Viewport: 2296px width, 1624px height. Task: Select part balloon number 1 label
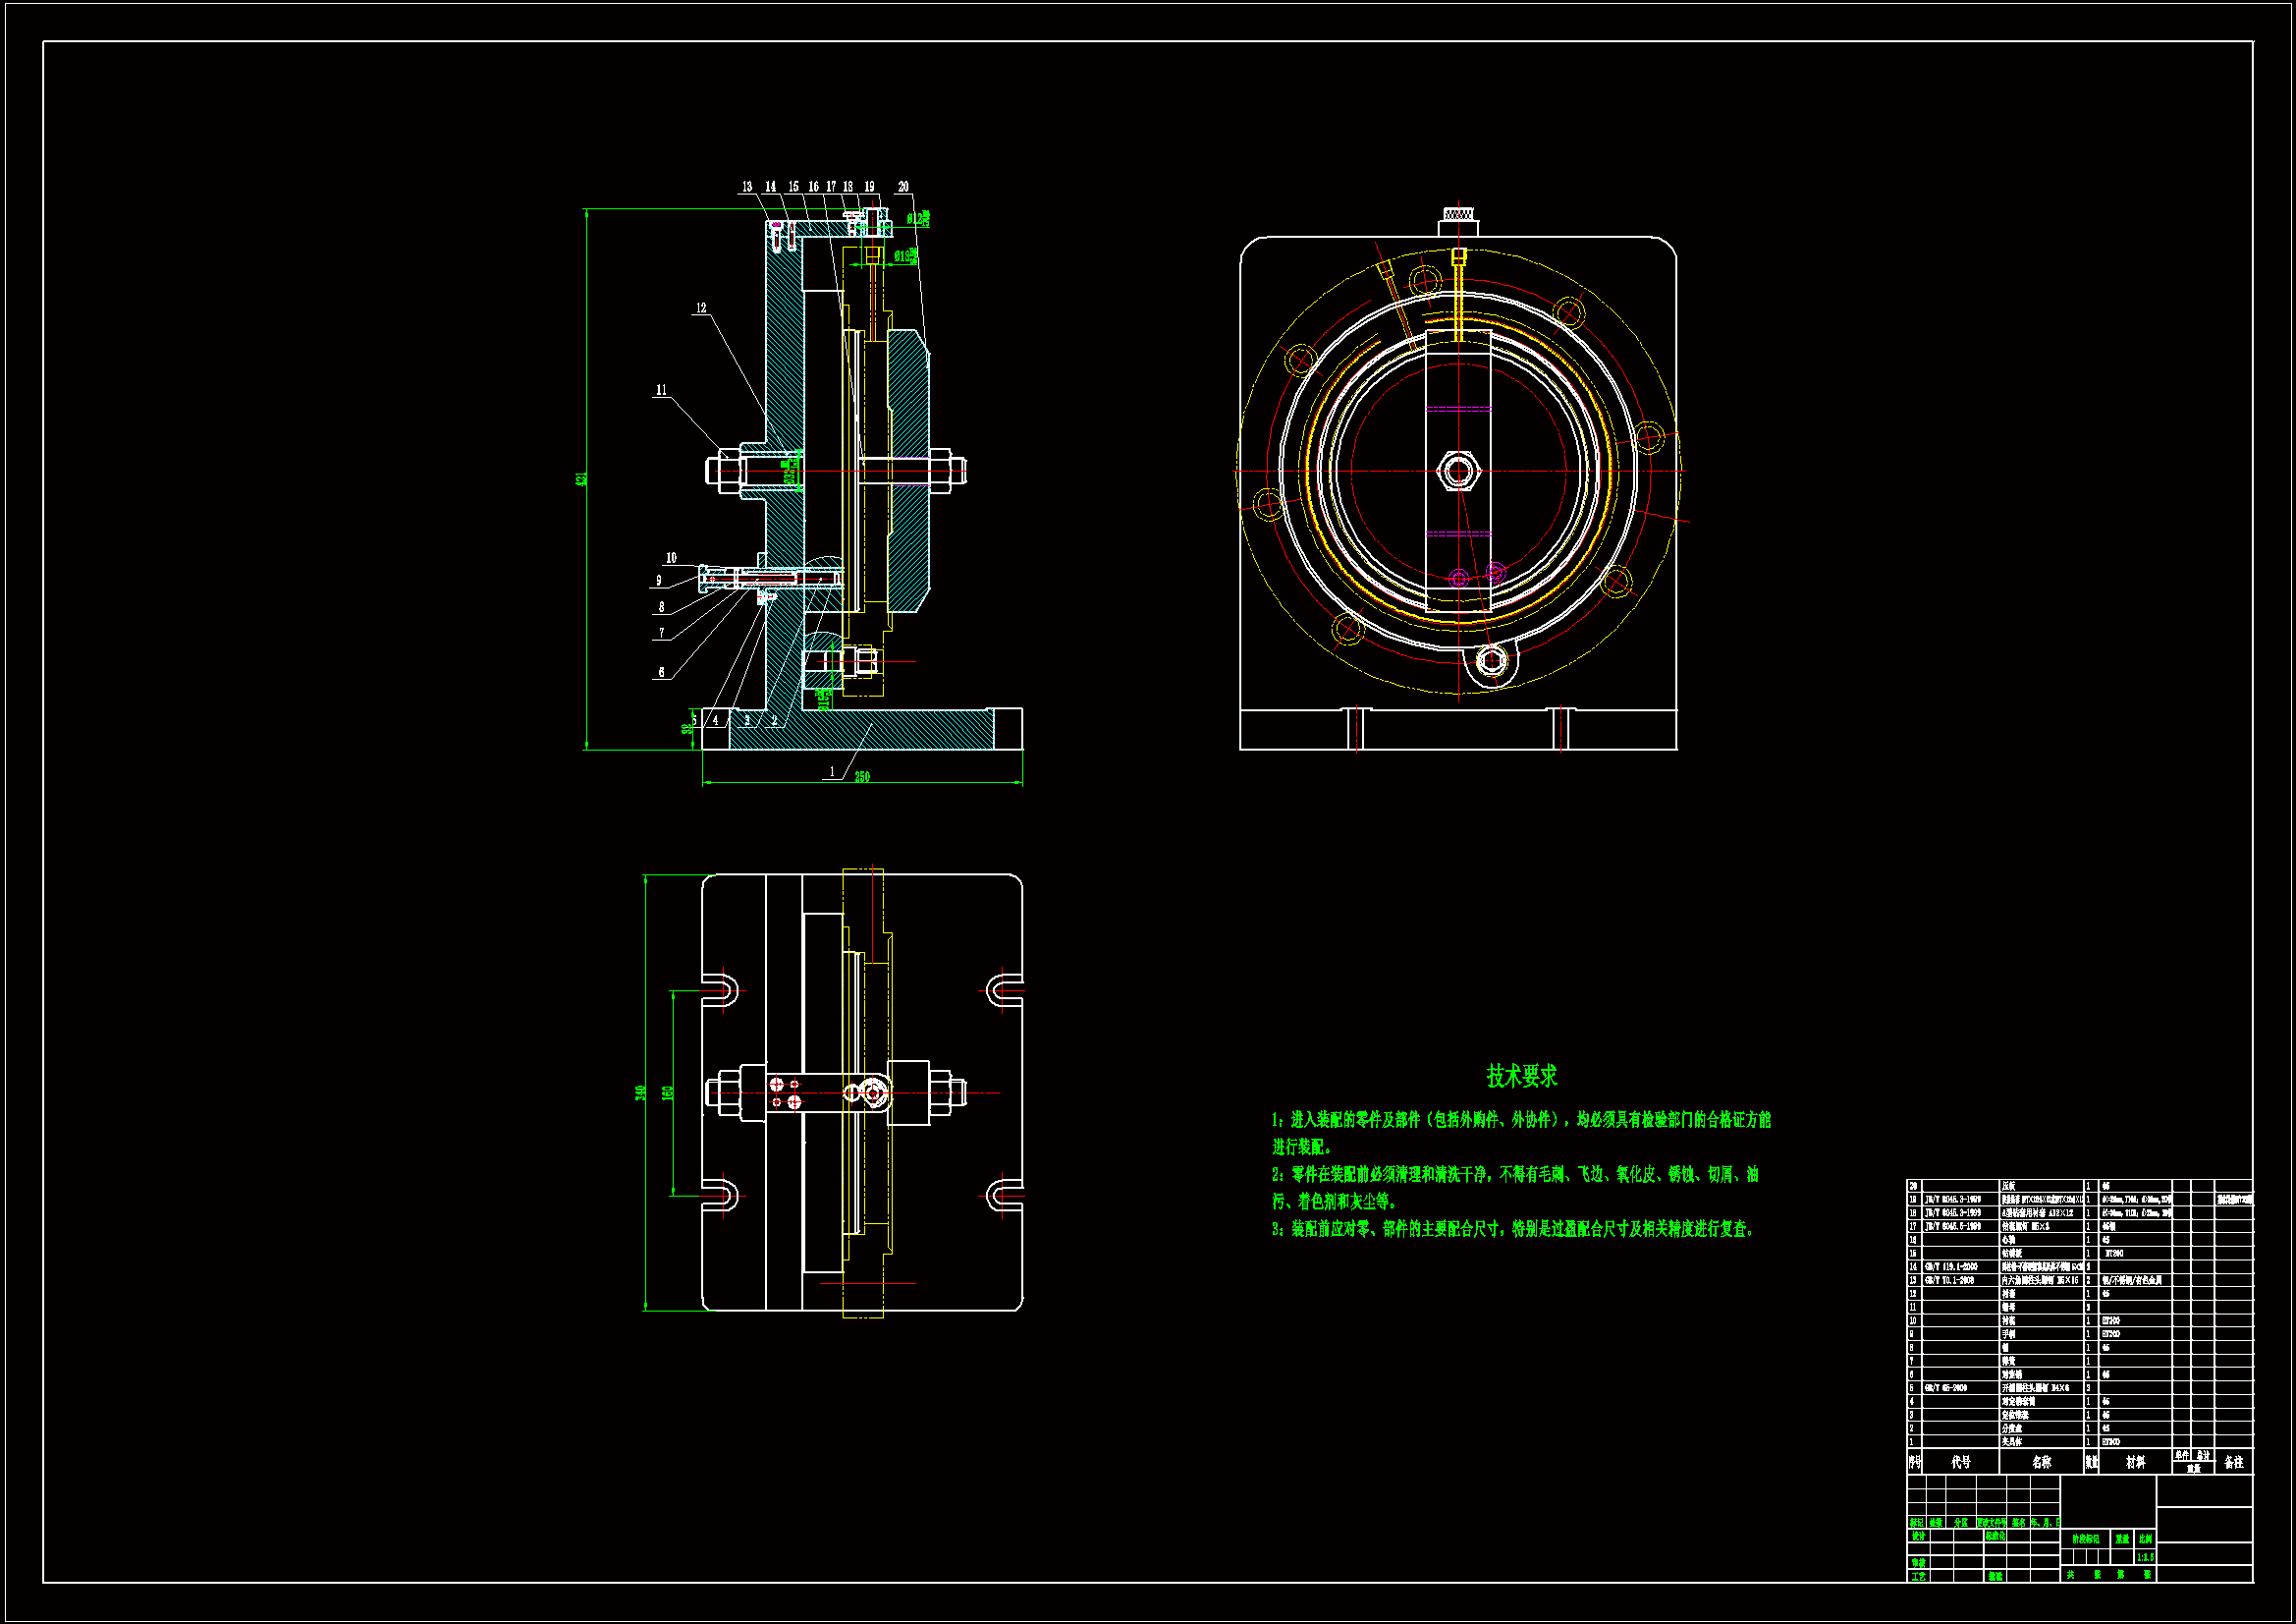832,771
